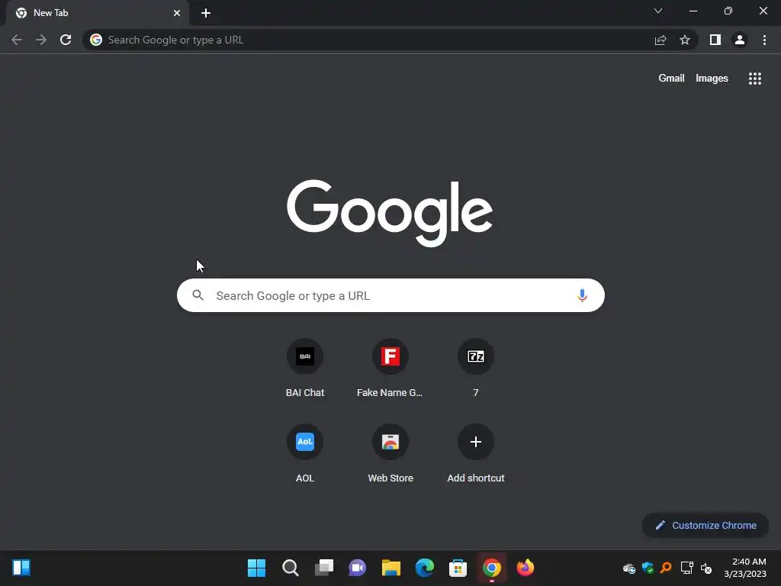Launch Firefox from the taskbar
The image size is (781, 586).
click(525, 568)
